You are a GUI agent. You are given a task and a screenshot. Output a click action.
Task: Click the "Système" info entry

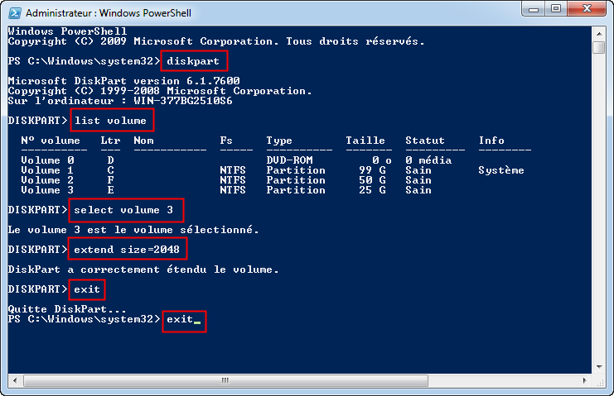tap(501, 170)
